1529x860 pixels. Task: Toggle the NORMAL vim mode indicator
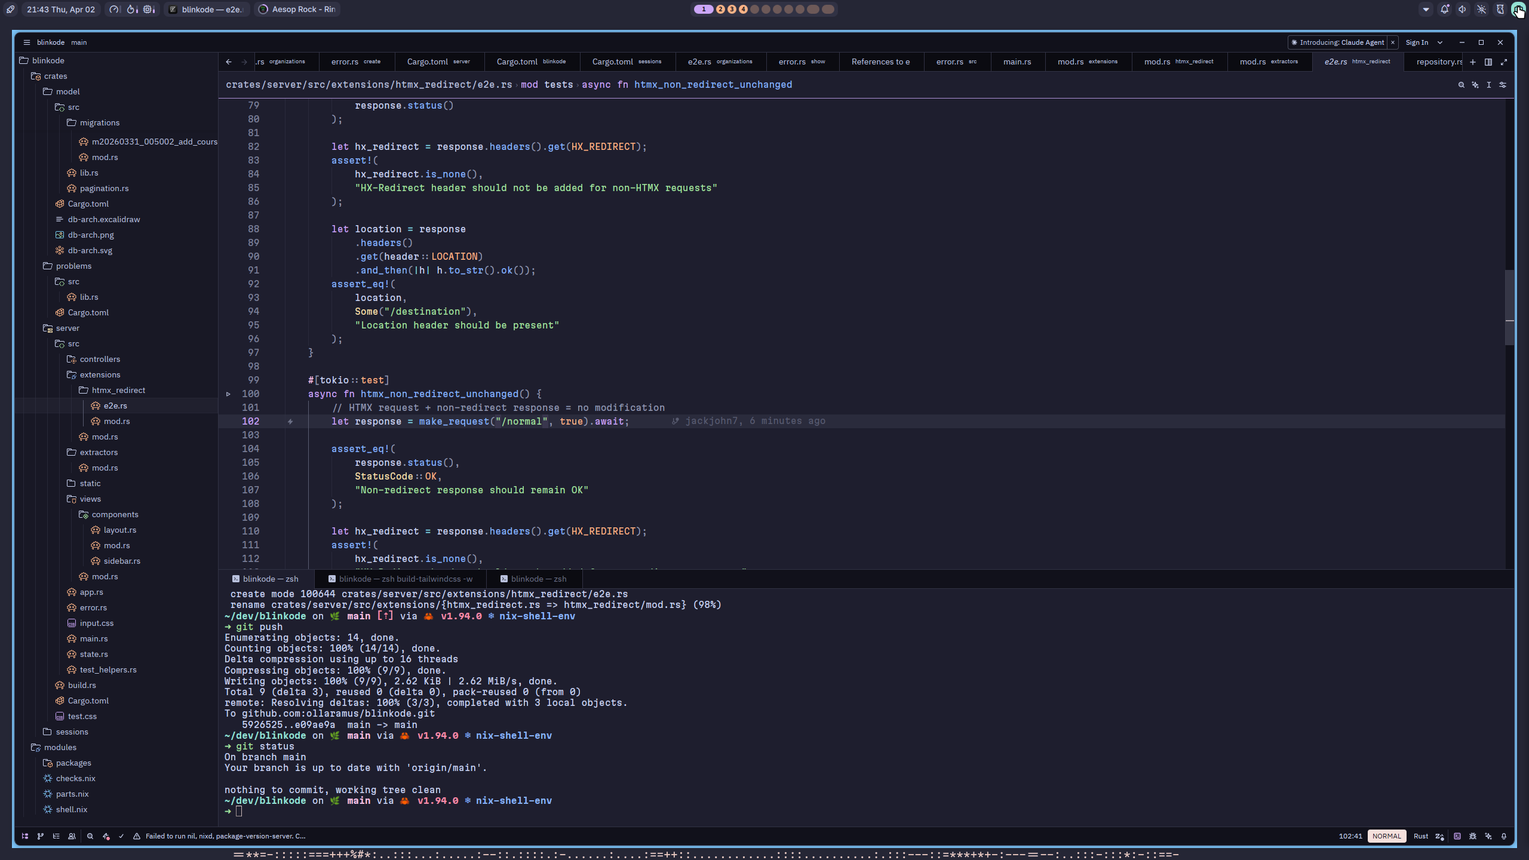[x=1386, y=836]
